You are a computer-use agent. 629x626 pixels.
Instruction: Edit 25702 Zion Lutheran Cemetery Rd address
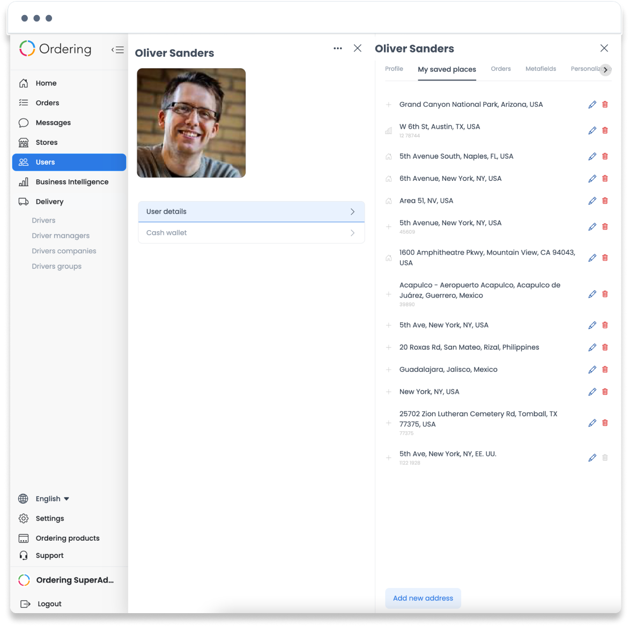pyautogui.click(x=592, y=423)
